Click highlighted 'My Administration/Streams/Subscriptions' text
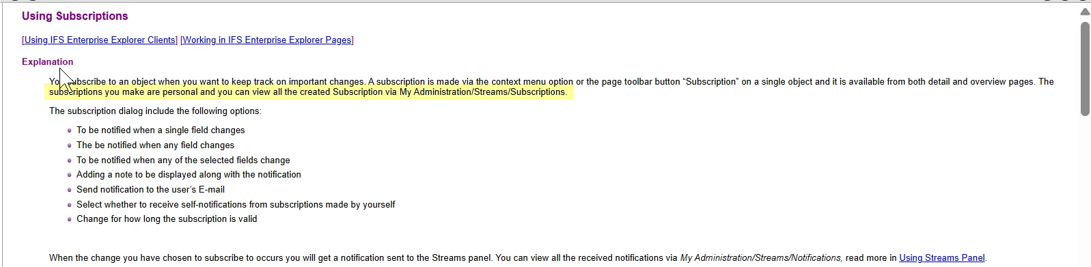Screen dimensions: 1091x267 pyautogui.click(x=482, y=92)
